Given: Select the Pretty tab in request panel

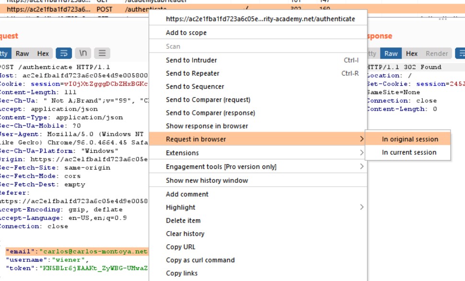Looking at the screenshot, I should pyautogui.click(x=4, y=54).
